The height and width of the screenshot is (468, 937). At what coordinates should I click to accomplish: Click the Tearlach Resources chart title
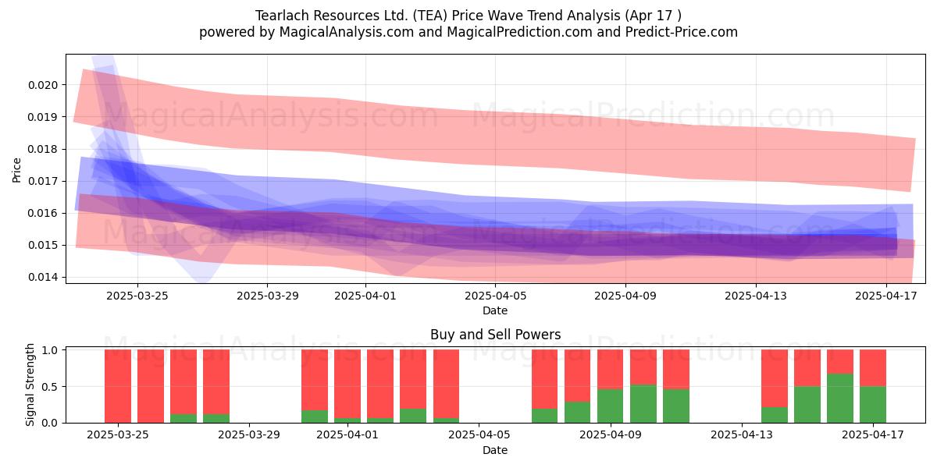coord(468,16)
